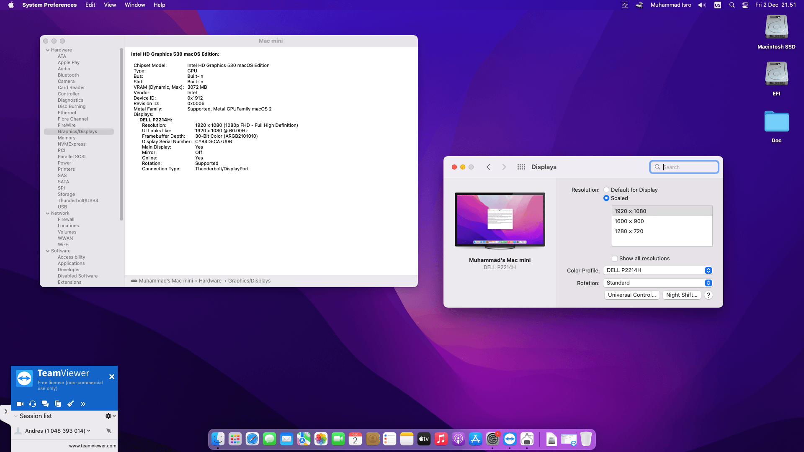Open the View menu
The height and width of the screenshot is (452, 804).
click(110, 5)
